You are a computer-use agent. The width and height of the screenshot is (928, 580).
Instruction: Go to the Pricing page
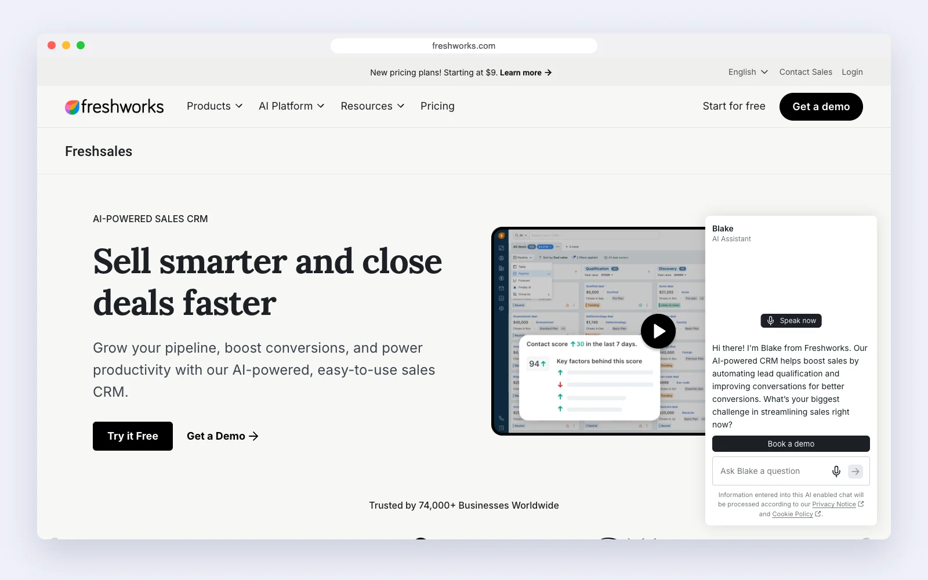437,106
